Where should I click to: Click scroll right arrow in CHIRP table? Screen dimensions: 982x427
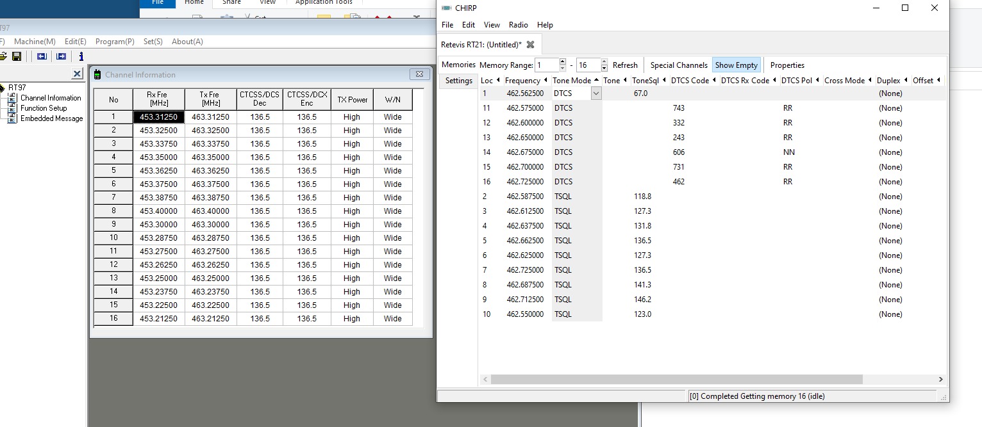[940, 380]
